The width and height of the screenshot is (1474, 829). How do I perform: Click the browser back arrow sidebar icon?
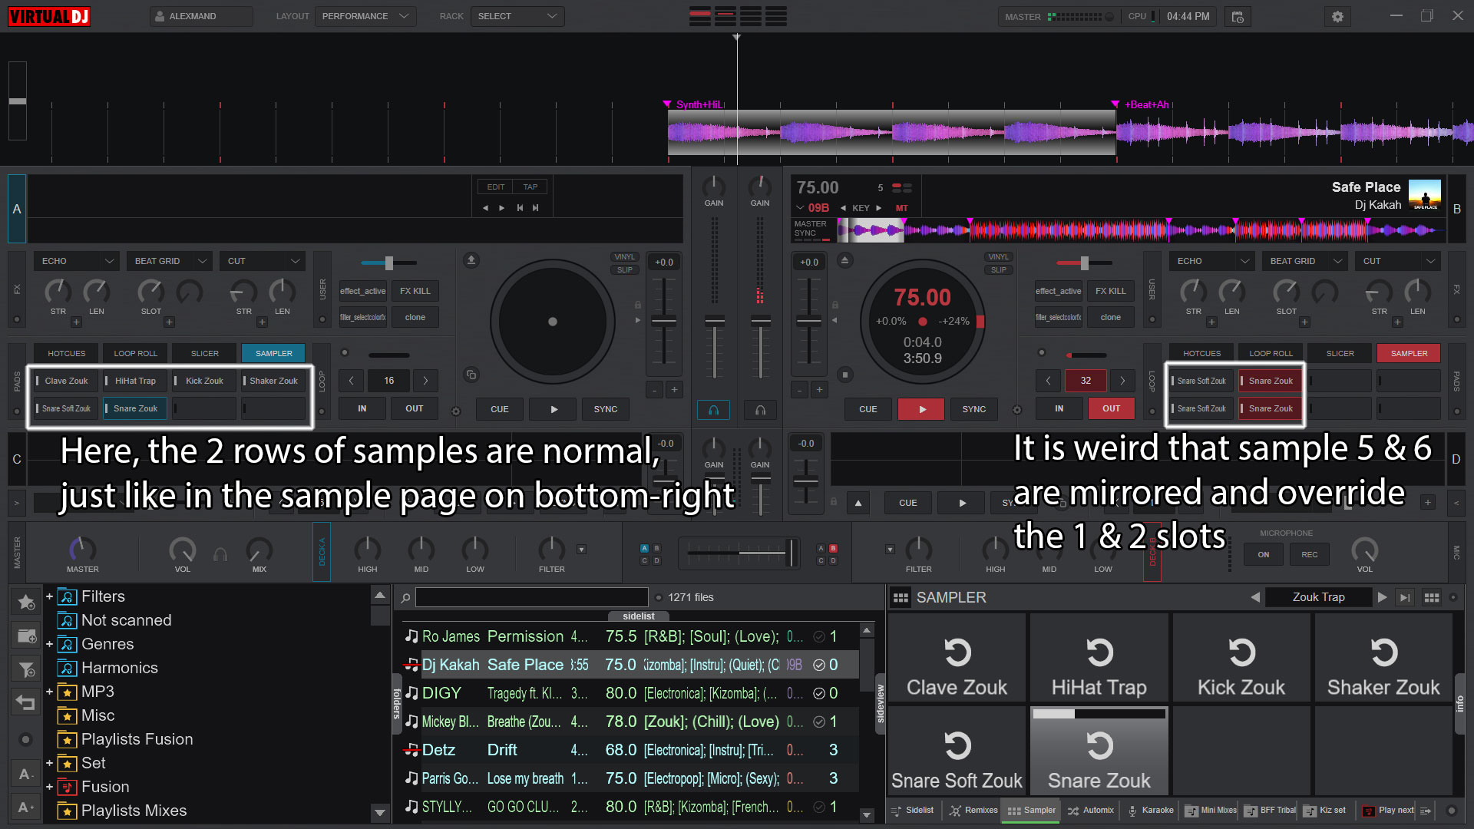click(25, 702)
